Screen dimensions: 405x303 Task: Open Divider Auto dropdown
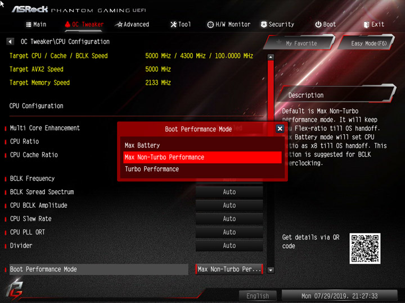(229, 246)
